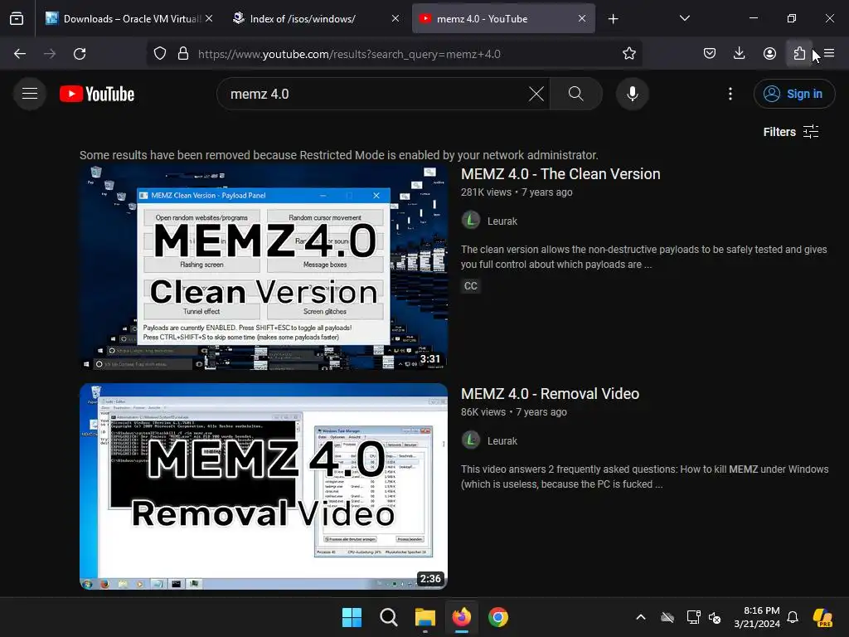
Task: Open MEMZ 4.0 - Removal Video title
Action: 551,394
